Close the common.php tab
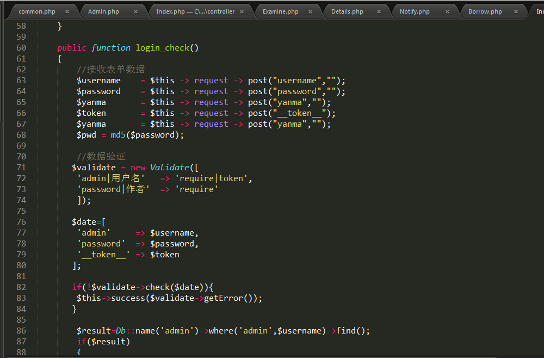Viewport: 544px width, 358px height. coord(67,11)
